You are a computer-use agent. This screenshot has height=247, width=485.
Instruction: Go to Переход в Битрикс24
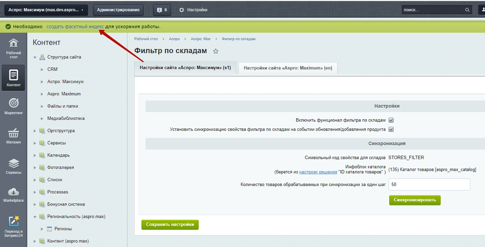[13, 227]
